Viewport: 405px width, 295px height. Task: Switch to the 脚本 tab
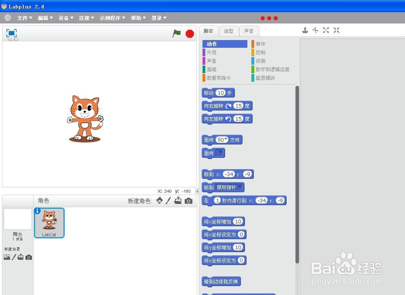(x=209, y=31)
